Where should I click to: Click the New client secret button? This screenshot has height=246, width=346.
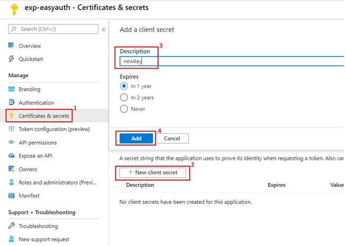(152, 172)
